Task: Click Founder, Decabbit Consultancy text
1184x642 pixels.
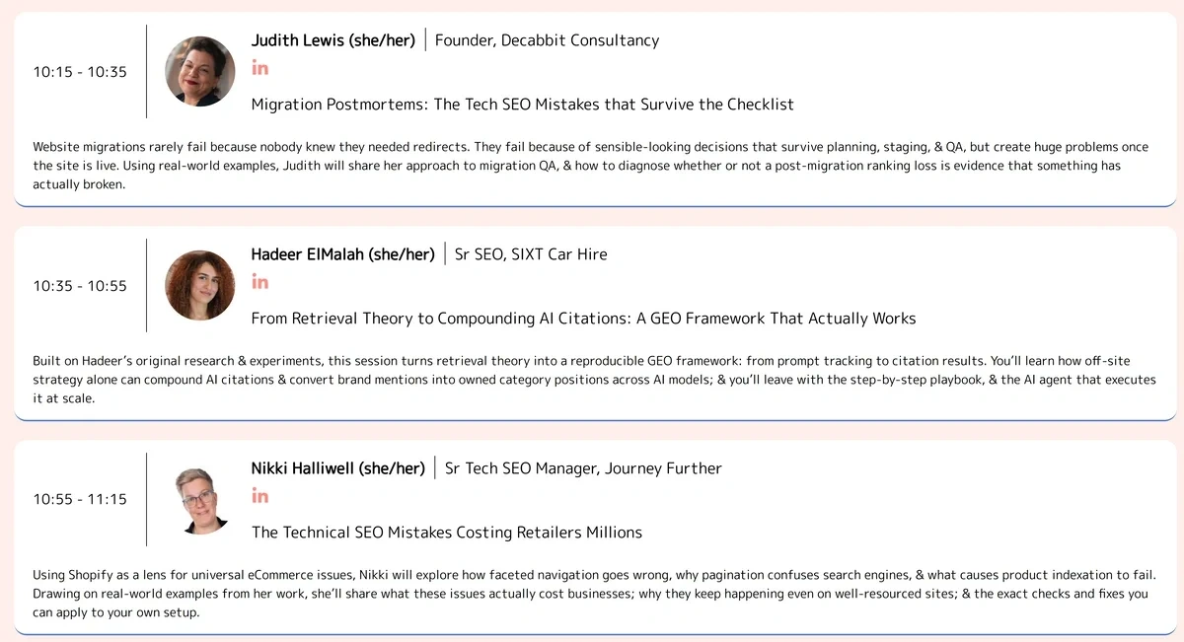Action: coord(547,40)
